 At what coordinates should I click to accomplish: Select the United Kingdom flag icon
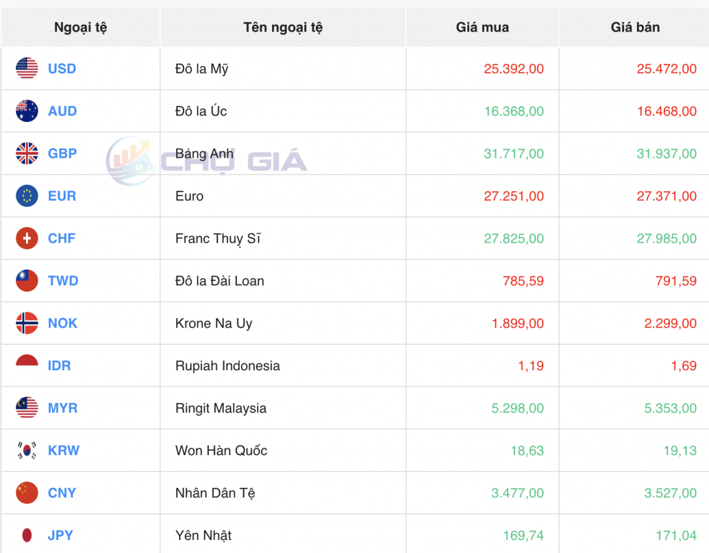(27, 154)
